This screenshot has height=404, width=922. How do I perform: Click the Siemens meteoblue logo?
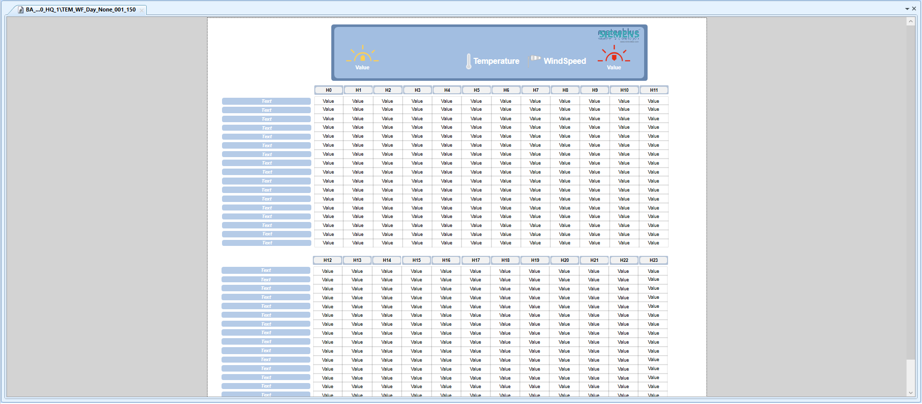619,34
